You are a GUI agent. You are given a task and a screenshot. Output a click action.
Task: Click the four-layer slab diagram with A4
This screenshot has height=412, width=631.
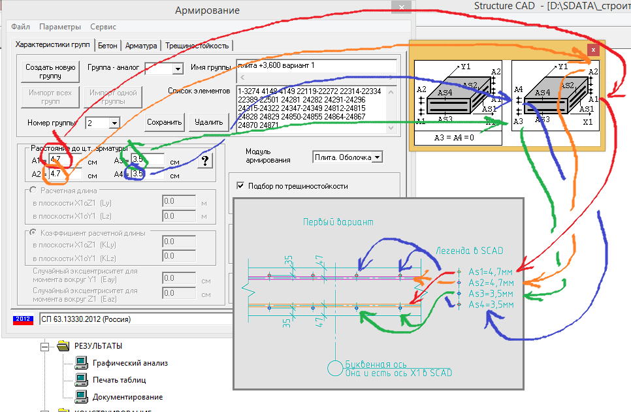pyautogui.click(x=555, y=96)
